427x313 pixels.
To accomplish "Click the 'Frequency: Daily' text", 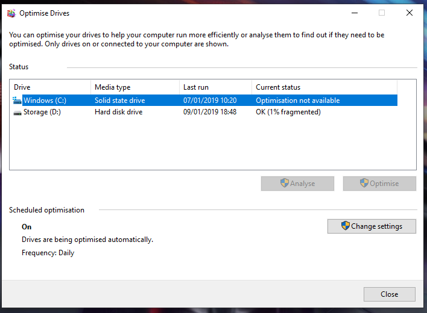I will (48, 253).
